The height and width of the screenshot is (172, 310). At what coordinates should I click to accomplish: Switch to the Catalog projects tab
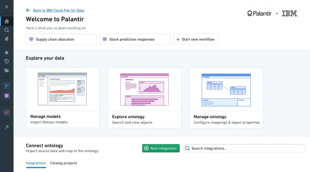63,163
